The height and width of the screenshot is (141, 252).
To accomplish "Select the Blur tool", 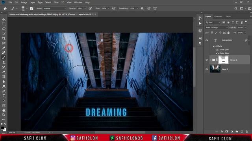I will pyautogui.click(x=4, y=81).
